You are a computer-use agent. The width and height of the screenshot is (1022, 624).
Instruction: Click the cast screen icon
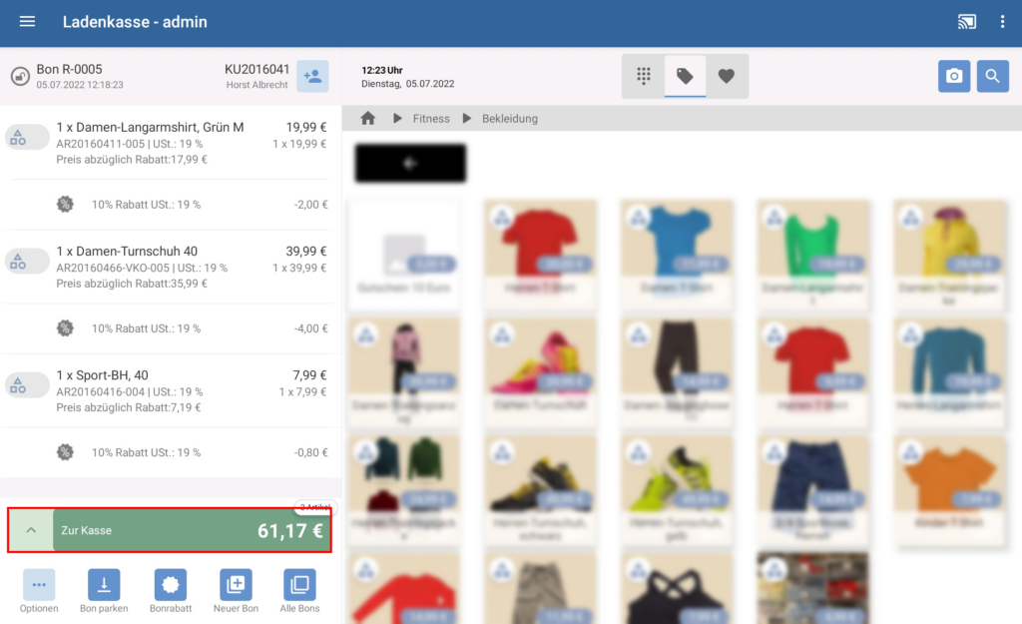[x=965, y=22]
